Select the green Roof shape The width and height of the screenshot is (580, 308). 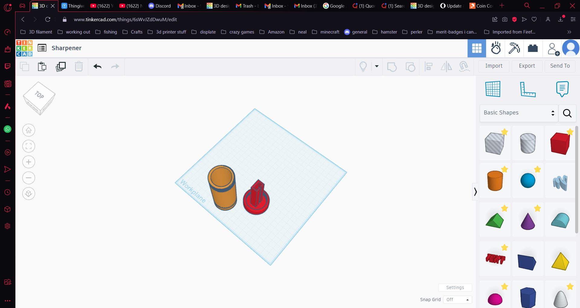tap(495, 220)
